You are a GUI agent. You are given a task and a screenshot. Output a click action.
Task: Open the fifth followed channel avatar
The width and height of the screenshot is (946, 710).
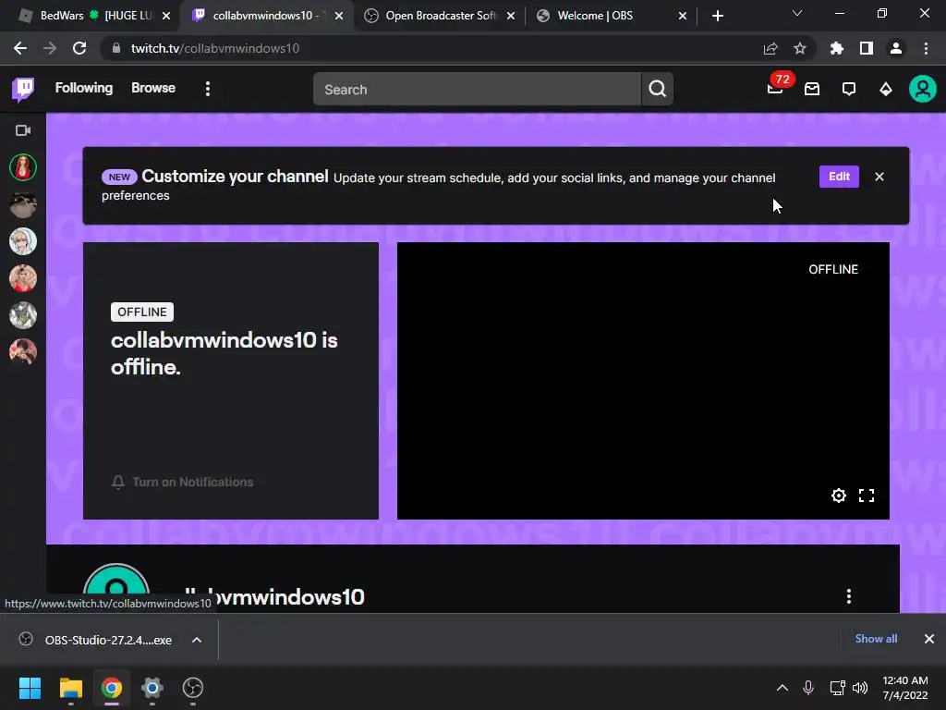click(23, 315)
